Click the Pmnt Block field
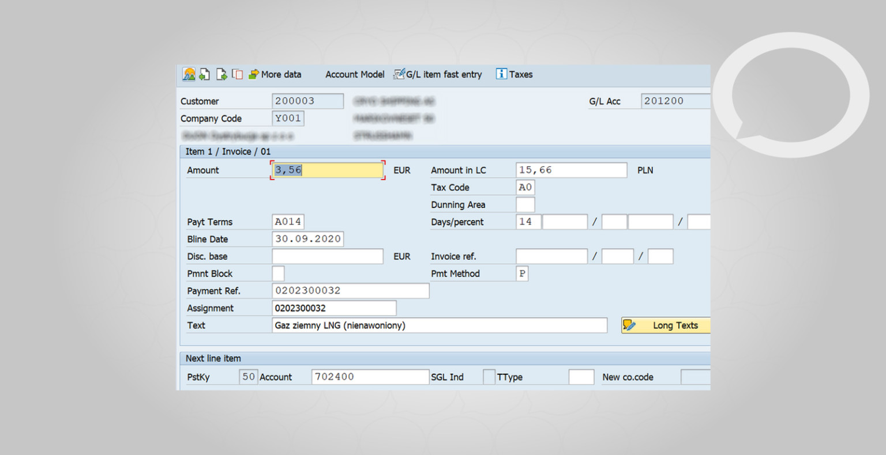This screenshot has height=455, width=886. [278, 274]
